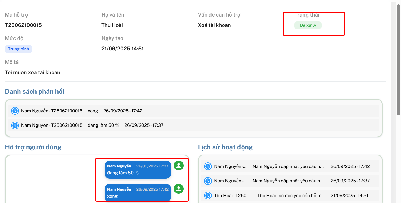Click the "Trung bình" priority badge
Image resolution: width=401 pixels, height=203 pixels.
[x=18, y=49]
